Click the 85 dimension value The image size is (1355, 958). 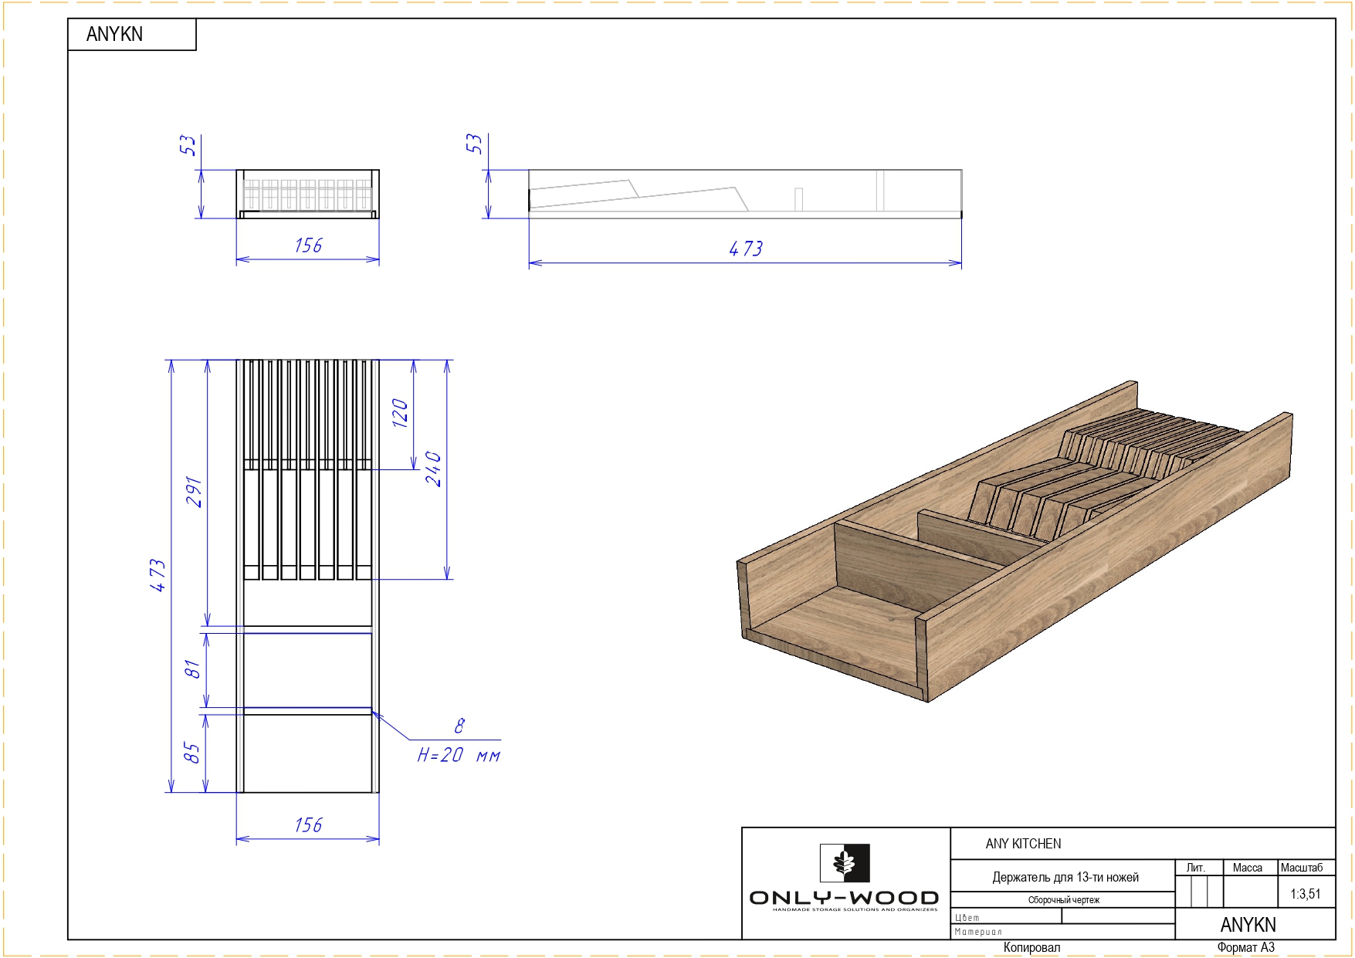(x=191, y=753)
